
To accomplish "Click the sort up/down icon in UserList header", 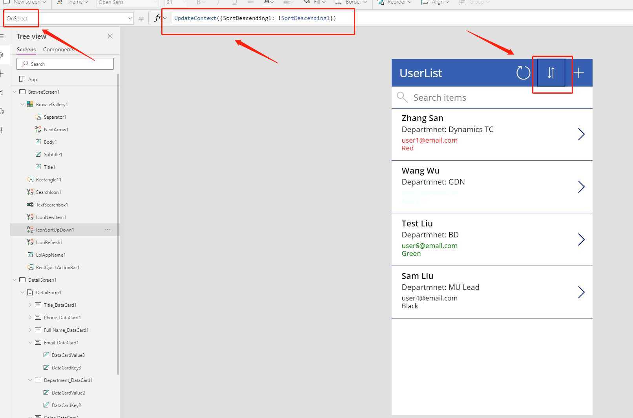I will pyautogui.click(x=551, y=73).
